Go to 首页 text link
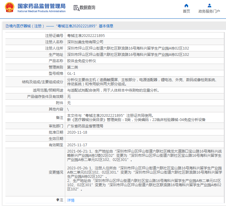 click(x=186, y=11)
